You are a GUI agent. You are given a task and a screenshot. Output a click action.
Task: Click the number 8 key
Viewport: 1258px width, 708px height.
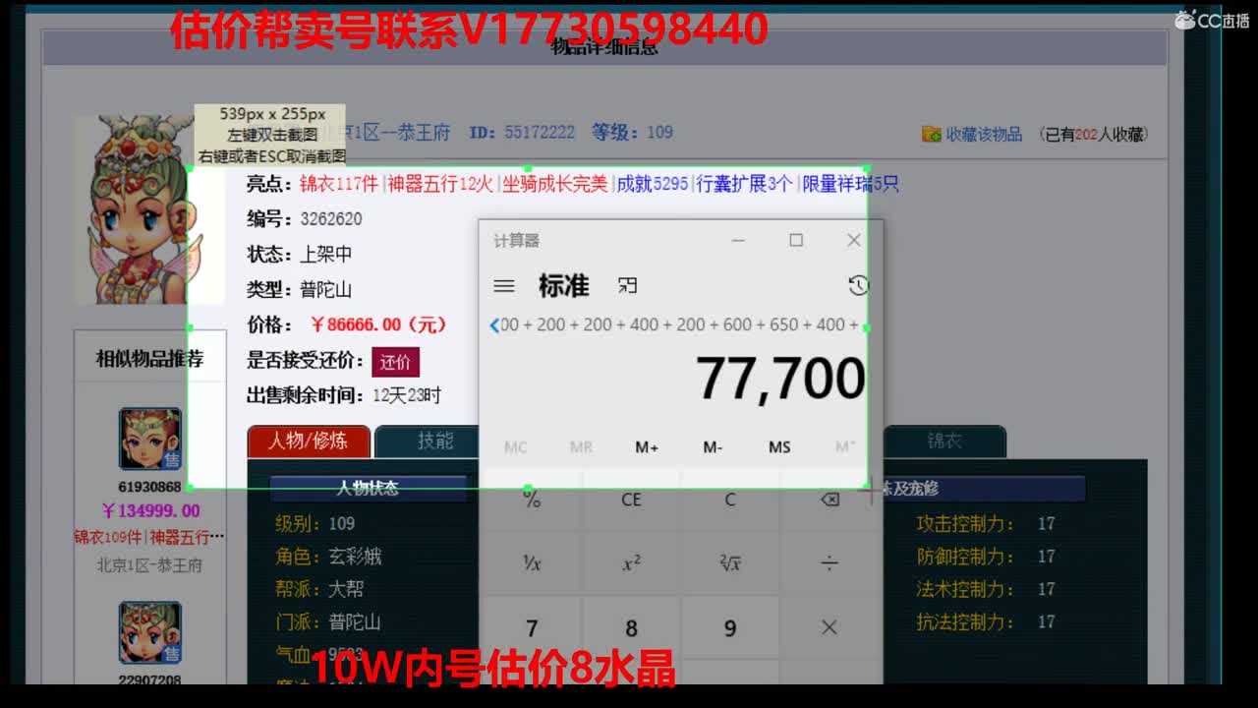(x=631, y=627)
